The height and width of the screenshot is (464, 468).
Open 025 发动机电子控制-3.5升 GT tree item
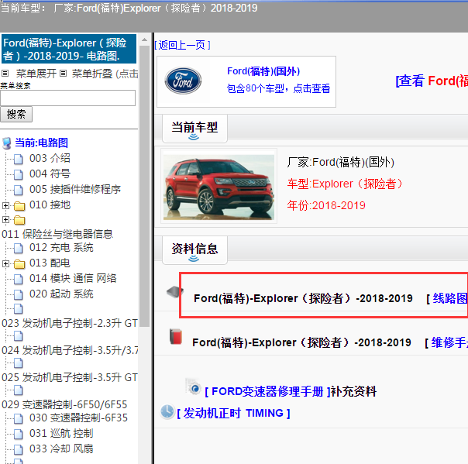click(x=70, y=378)
